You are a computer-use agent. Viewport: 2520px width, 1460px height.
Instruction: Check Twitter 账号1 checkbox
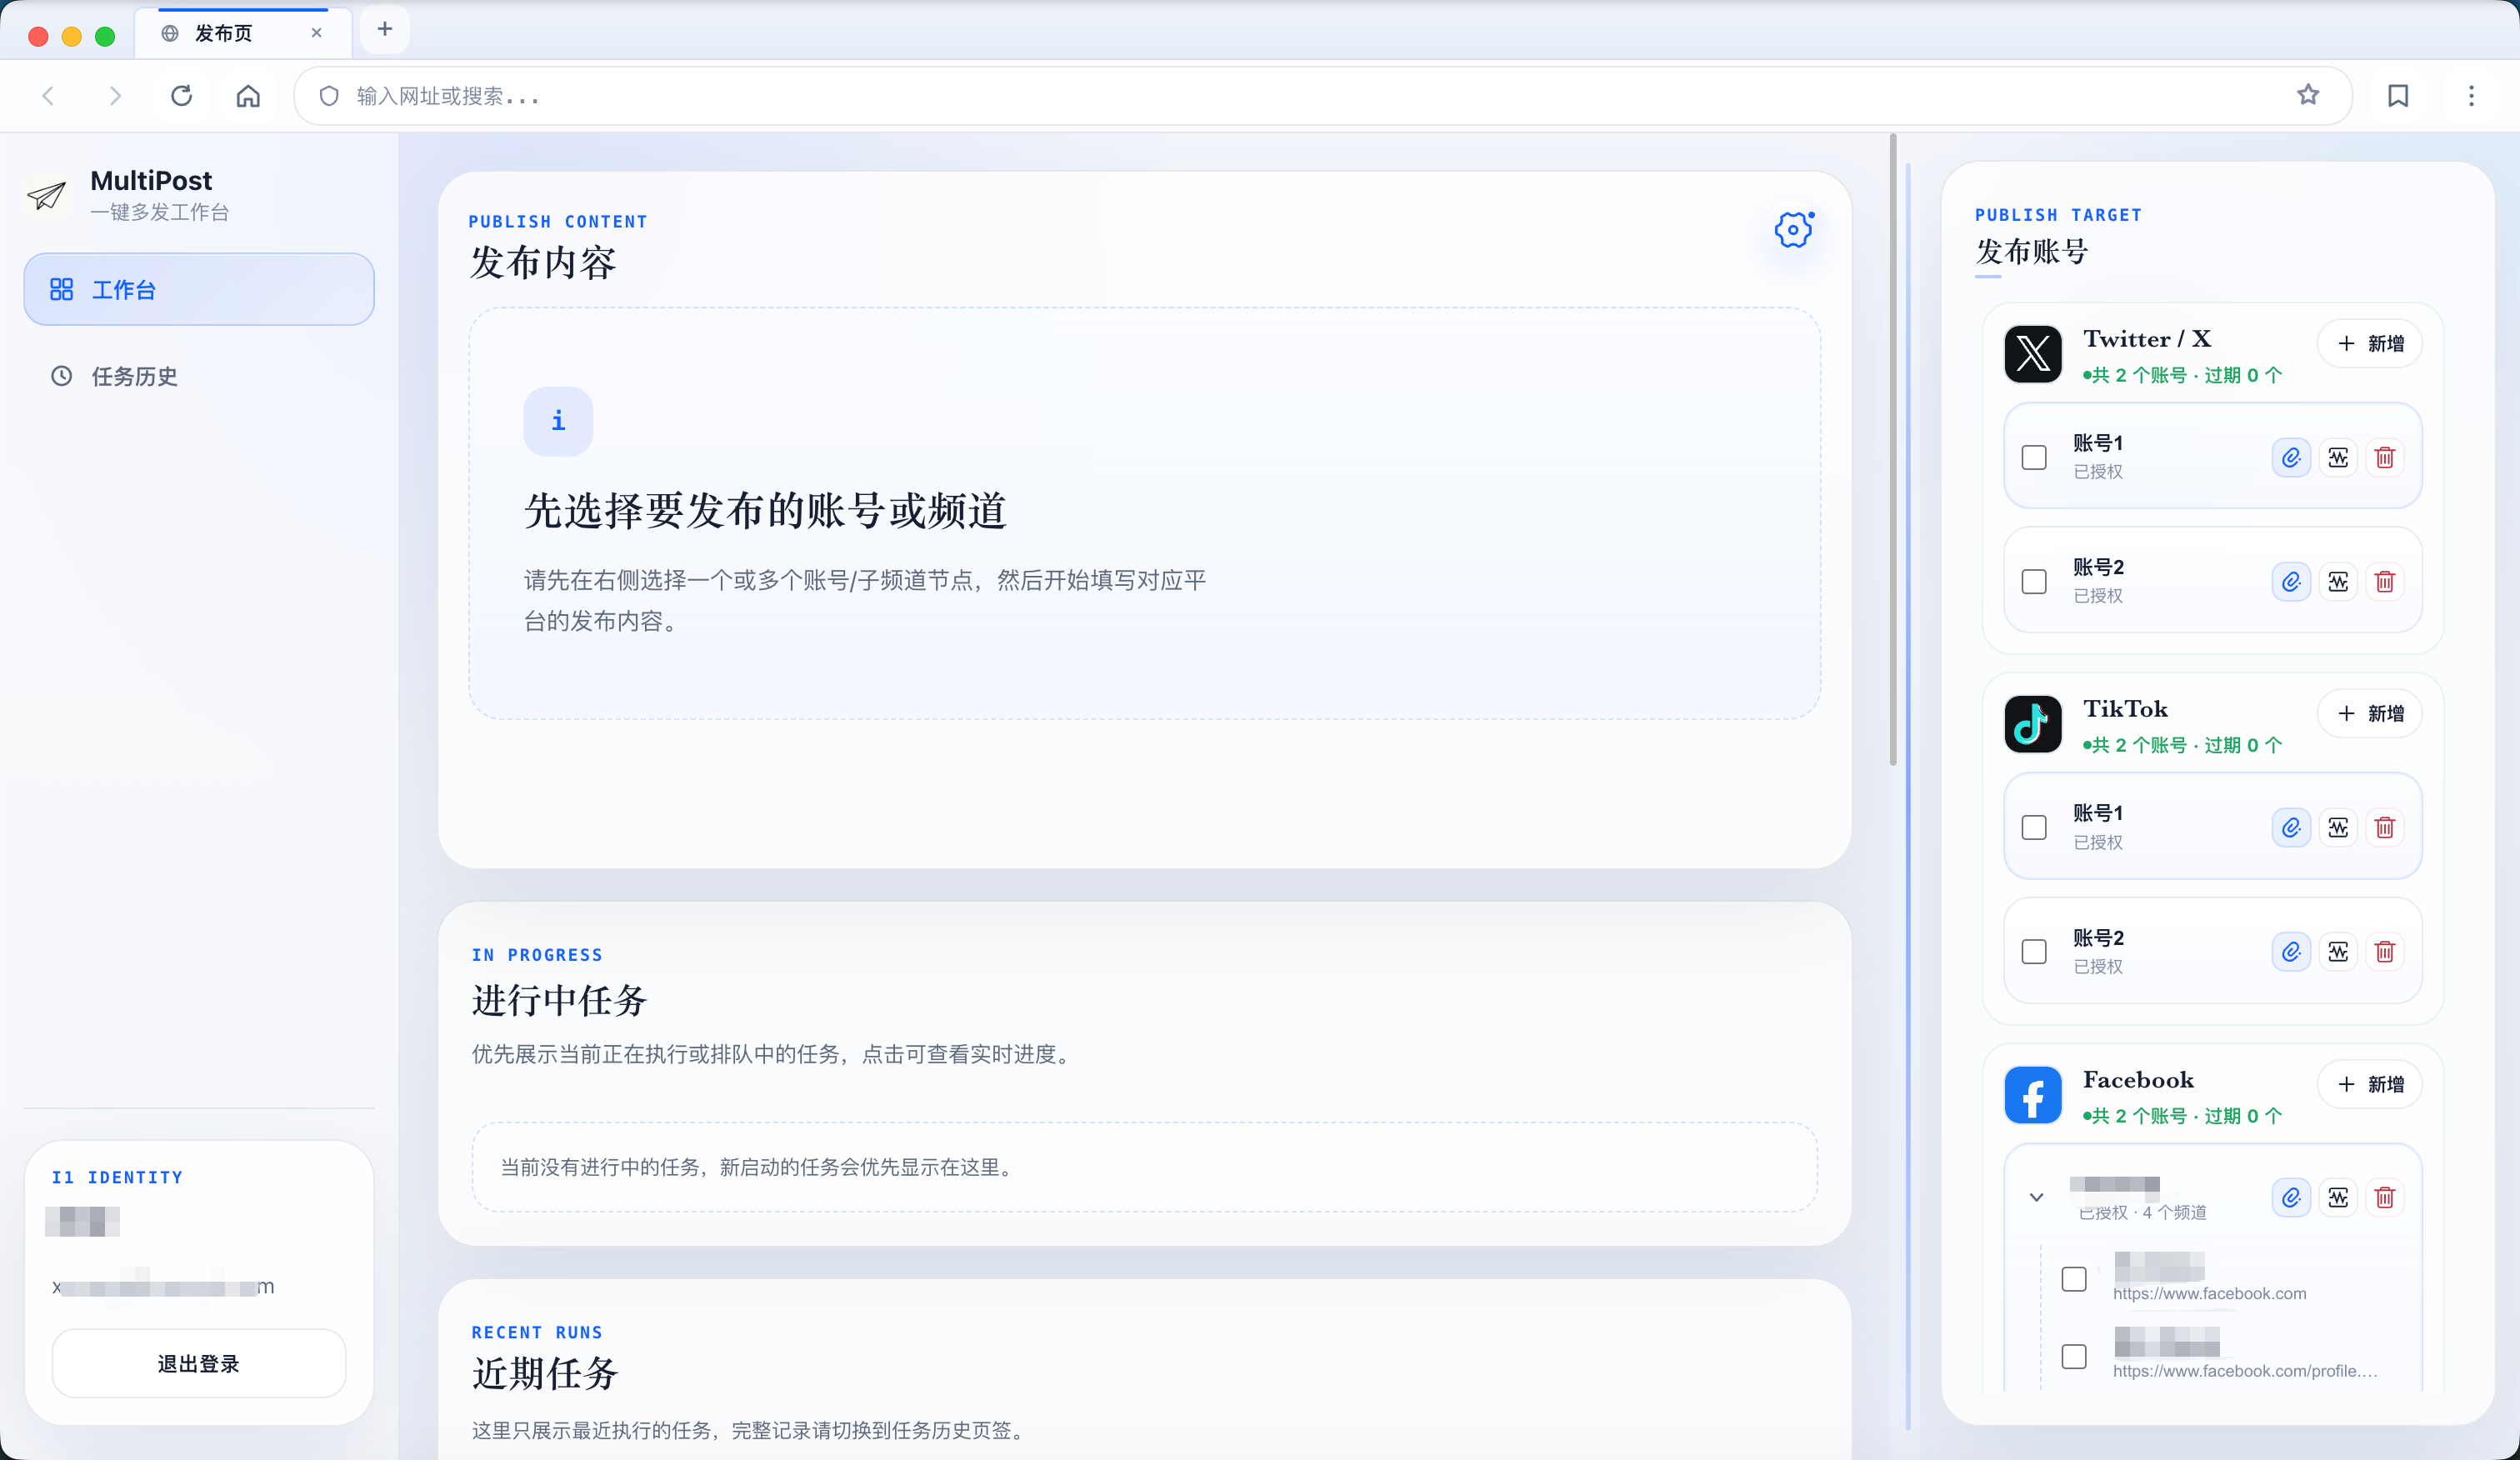(2034, 458)
